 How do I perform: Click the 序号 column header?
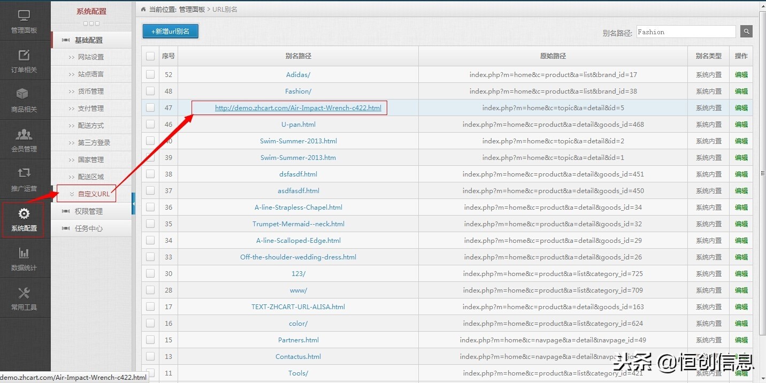168,56
